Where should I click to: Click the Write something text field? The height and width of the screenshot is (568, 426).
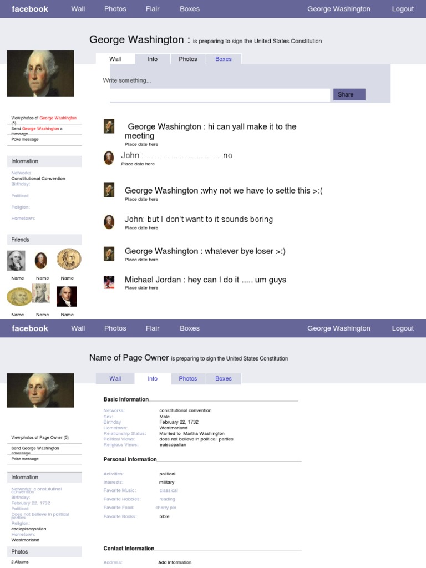coord(220,95)
